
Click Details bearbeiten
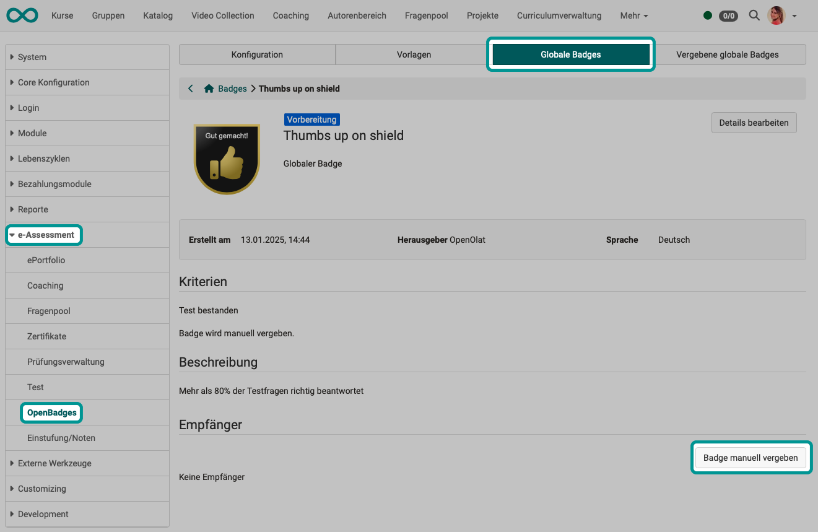pyautogui.click(x=754, y=122)
